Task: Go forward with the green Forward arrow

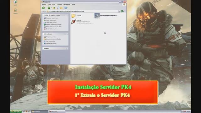Action: click(49, 8)
